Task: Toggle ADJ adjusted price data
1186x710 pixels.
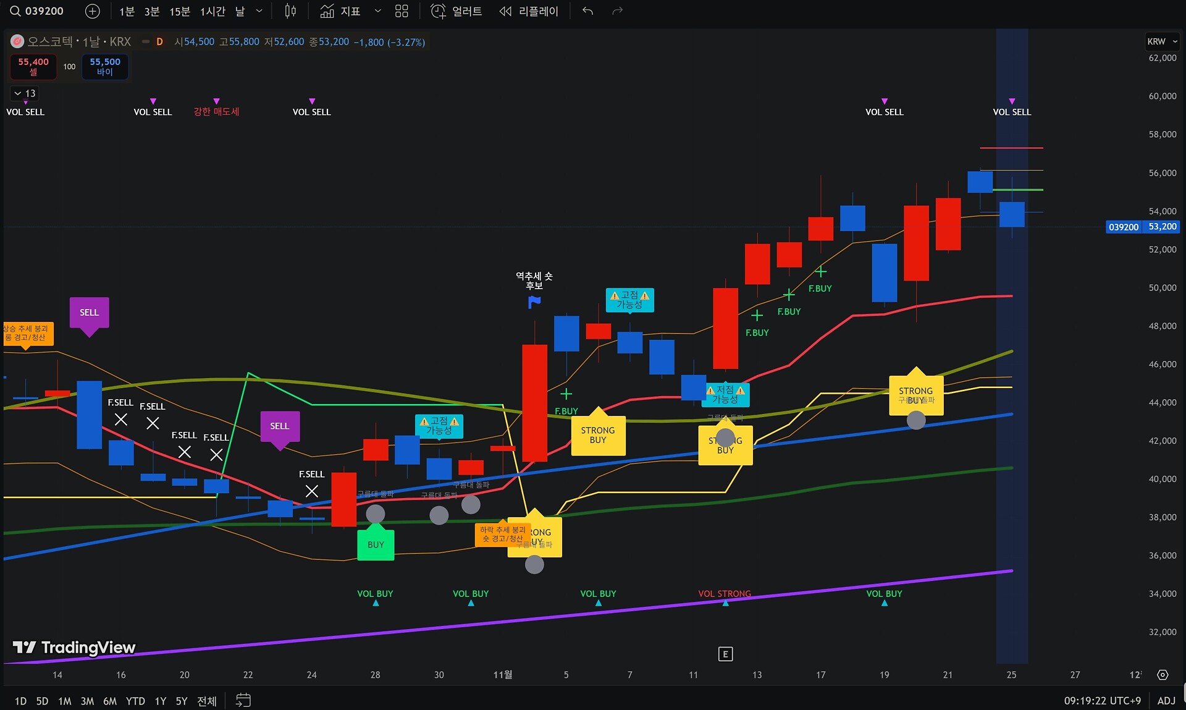Action: point(1166,700)
